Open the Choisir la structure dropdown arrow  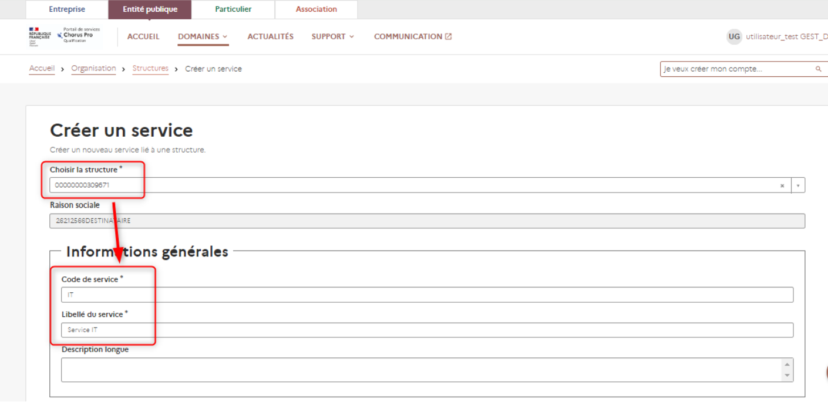[x=798, y=185]
